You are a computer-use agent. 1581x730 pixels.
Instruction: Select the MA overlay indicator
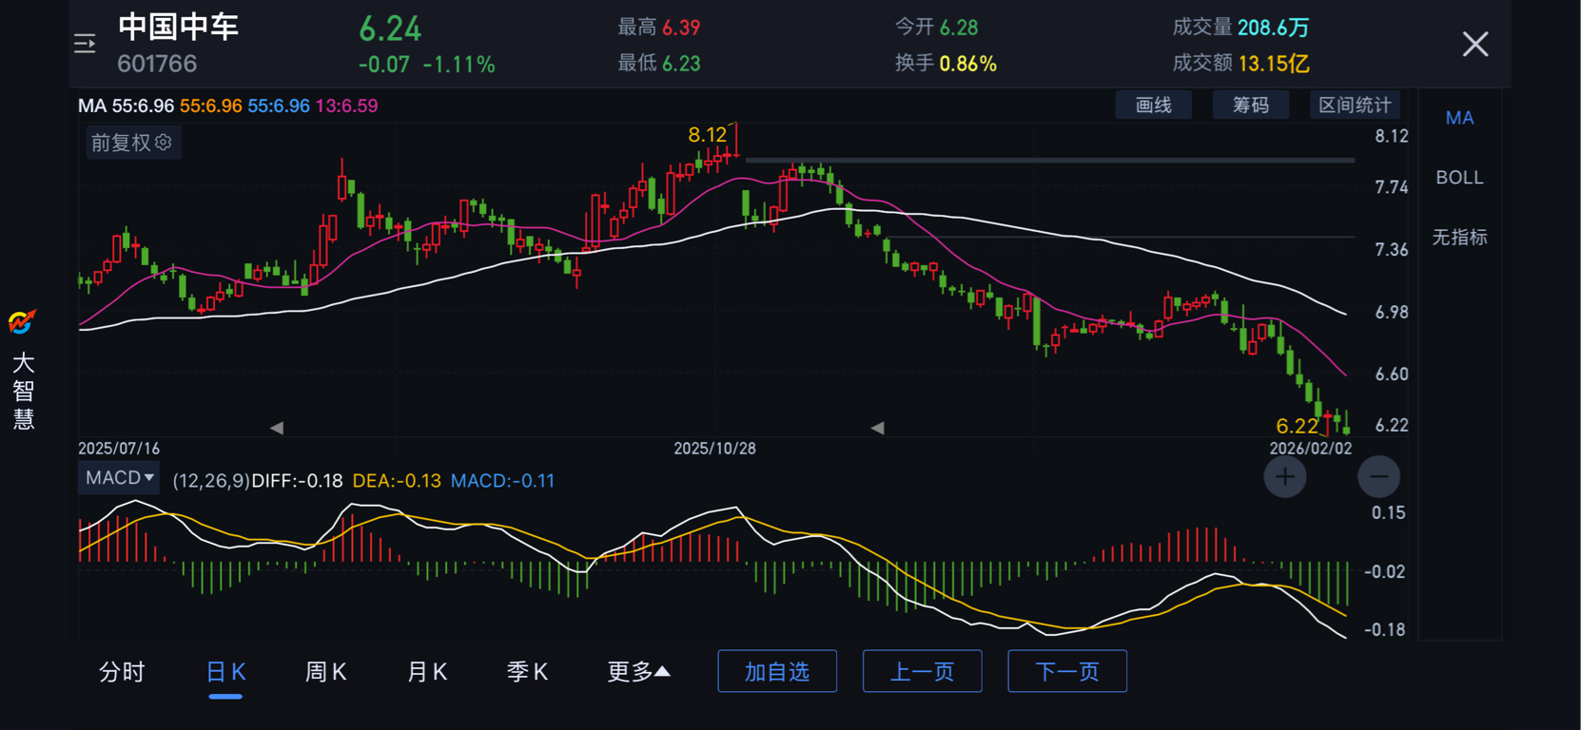click(x=1459, y=118)
